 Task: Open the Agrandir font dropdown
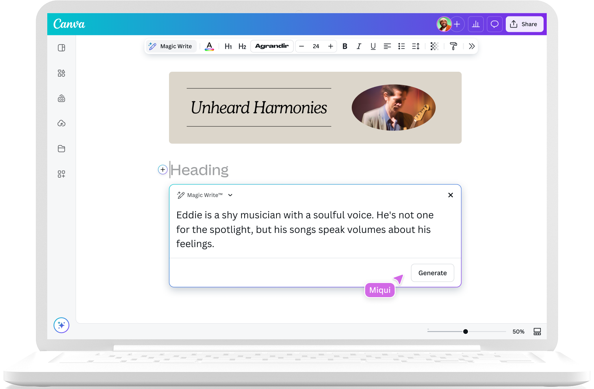click(x=272, y=46)
